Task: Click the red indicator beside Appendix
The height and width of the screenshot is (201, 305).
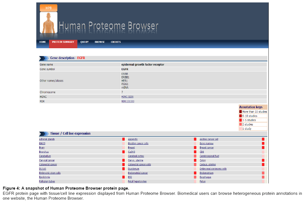Action: point(195,139)
